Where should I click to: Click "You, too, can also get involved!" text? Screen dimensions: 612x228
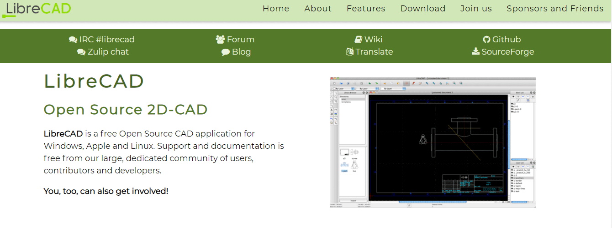[x=106, y=191]
